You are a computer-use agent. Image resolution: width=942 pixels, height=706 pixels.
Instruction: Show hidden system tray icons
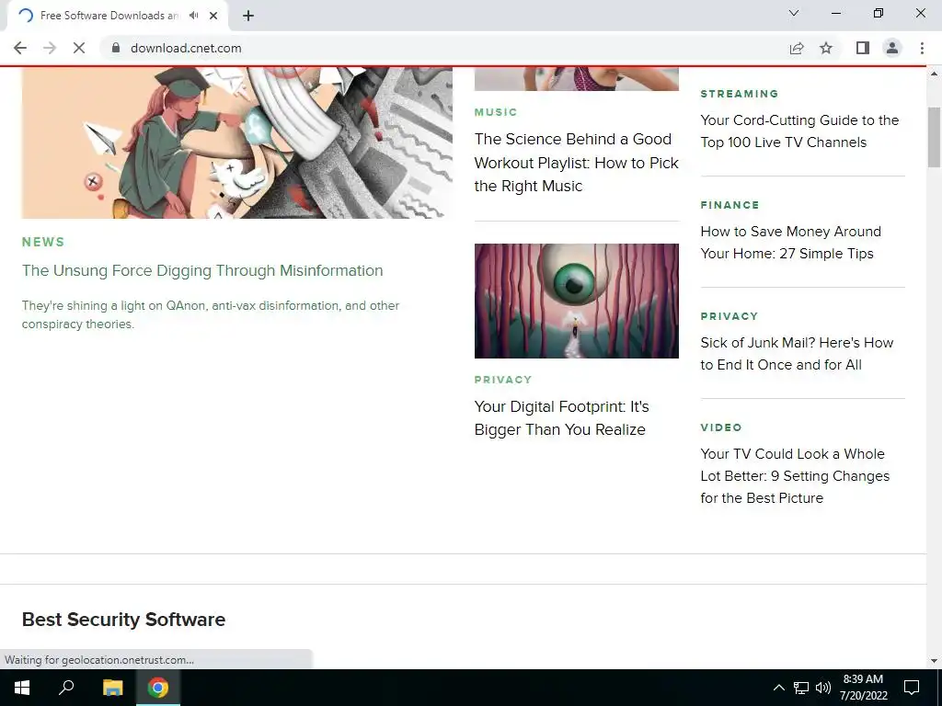click(778, 688)
